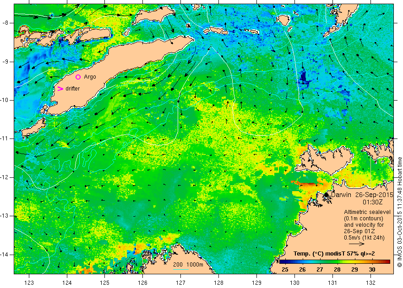The image size is (403, 288).
Task: Click the 28 value on color scale
Action: pyautogui.click(x=337, y=270)
